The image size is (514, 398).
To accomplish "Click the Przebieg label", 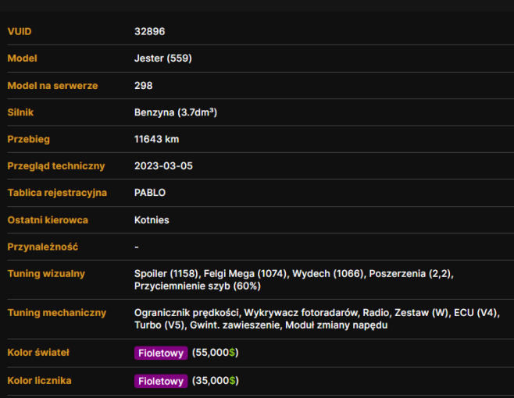I will click(x=29, y=139).
